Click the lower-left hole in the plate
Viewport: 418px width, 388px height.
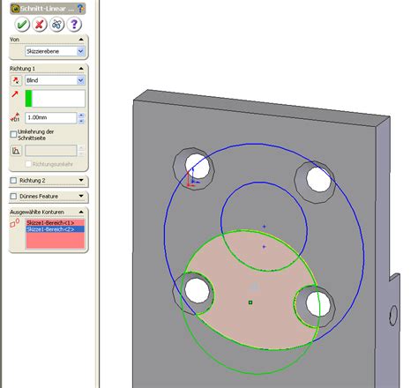tap(198, 291)
